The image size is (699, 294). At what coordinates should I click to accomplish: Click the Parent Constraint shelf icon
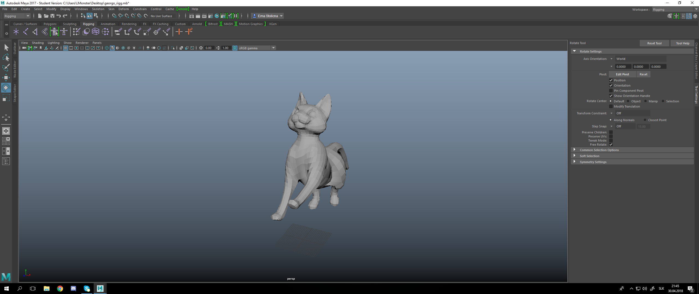tap(118, 32)
